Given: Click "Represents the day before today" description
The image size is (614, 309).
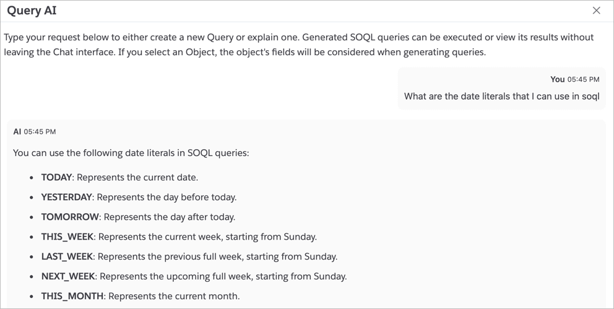Looking at the screenshot, I should (167, 197).
